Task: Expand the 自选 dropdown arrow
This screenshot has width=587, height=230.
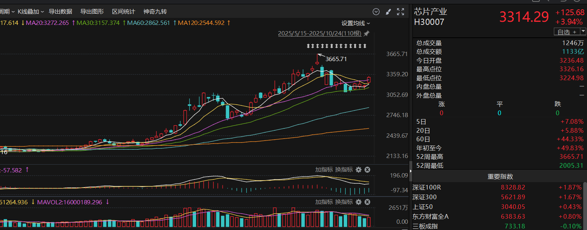Action: [x=583, y=32]
